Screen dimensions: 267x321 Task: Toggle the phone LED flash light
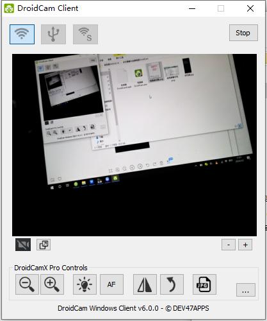coord(85,284)
